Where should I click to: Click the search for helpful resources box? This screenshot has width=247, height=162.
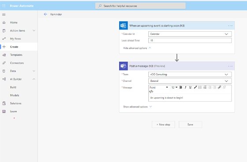click(140, 6)
